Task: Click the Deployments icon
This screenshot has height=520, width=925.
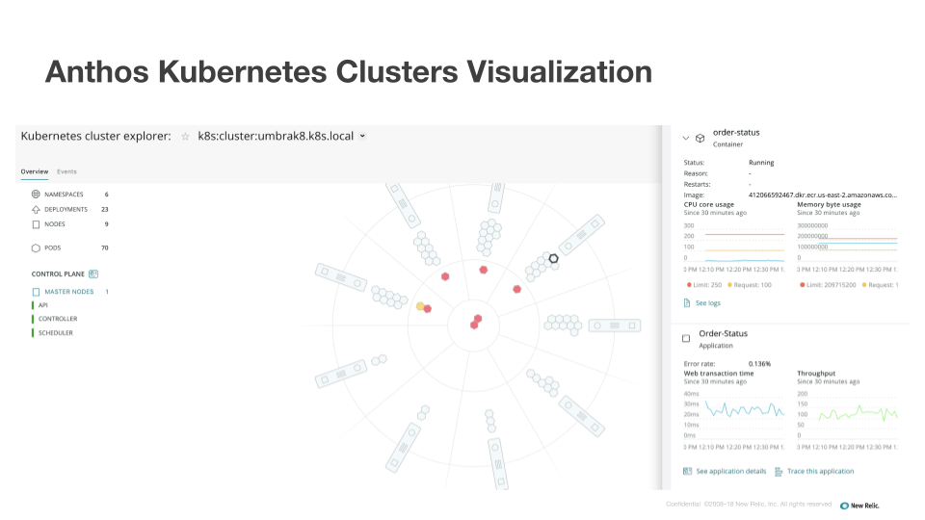Action: pos(36,209)
